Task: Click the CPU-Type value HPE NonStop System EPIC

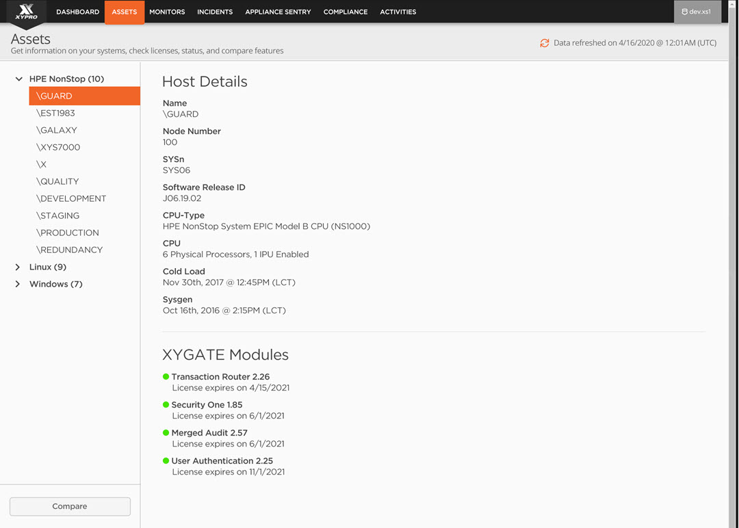Action: click(266, 226)
